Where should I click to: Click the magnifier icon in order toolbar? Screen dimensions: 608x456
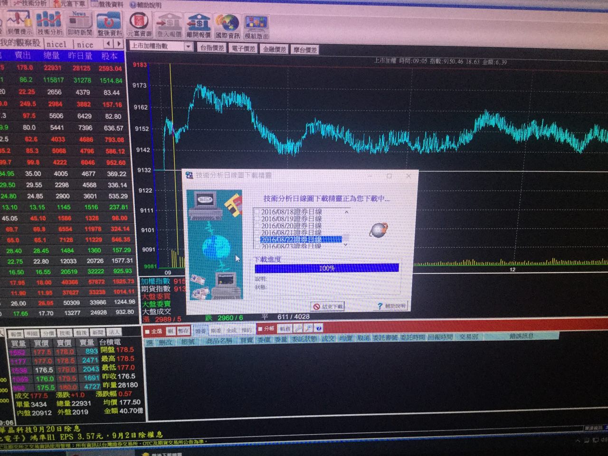point(308,329)
